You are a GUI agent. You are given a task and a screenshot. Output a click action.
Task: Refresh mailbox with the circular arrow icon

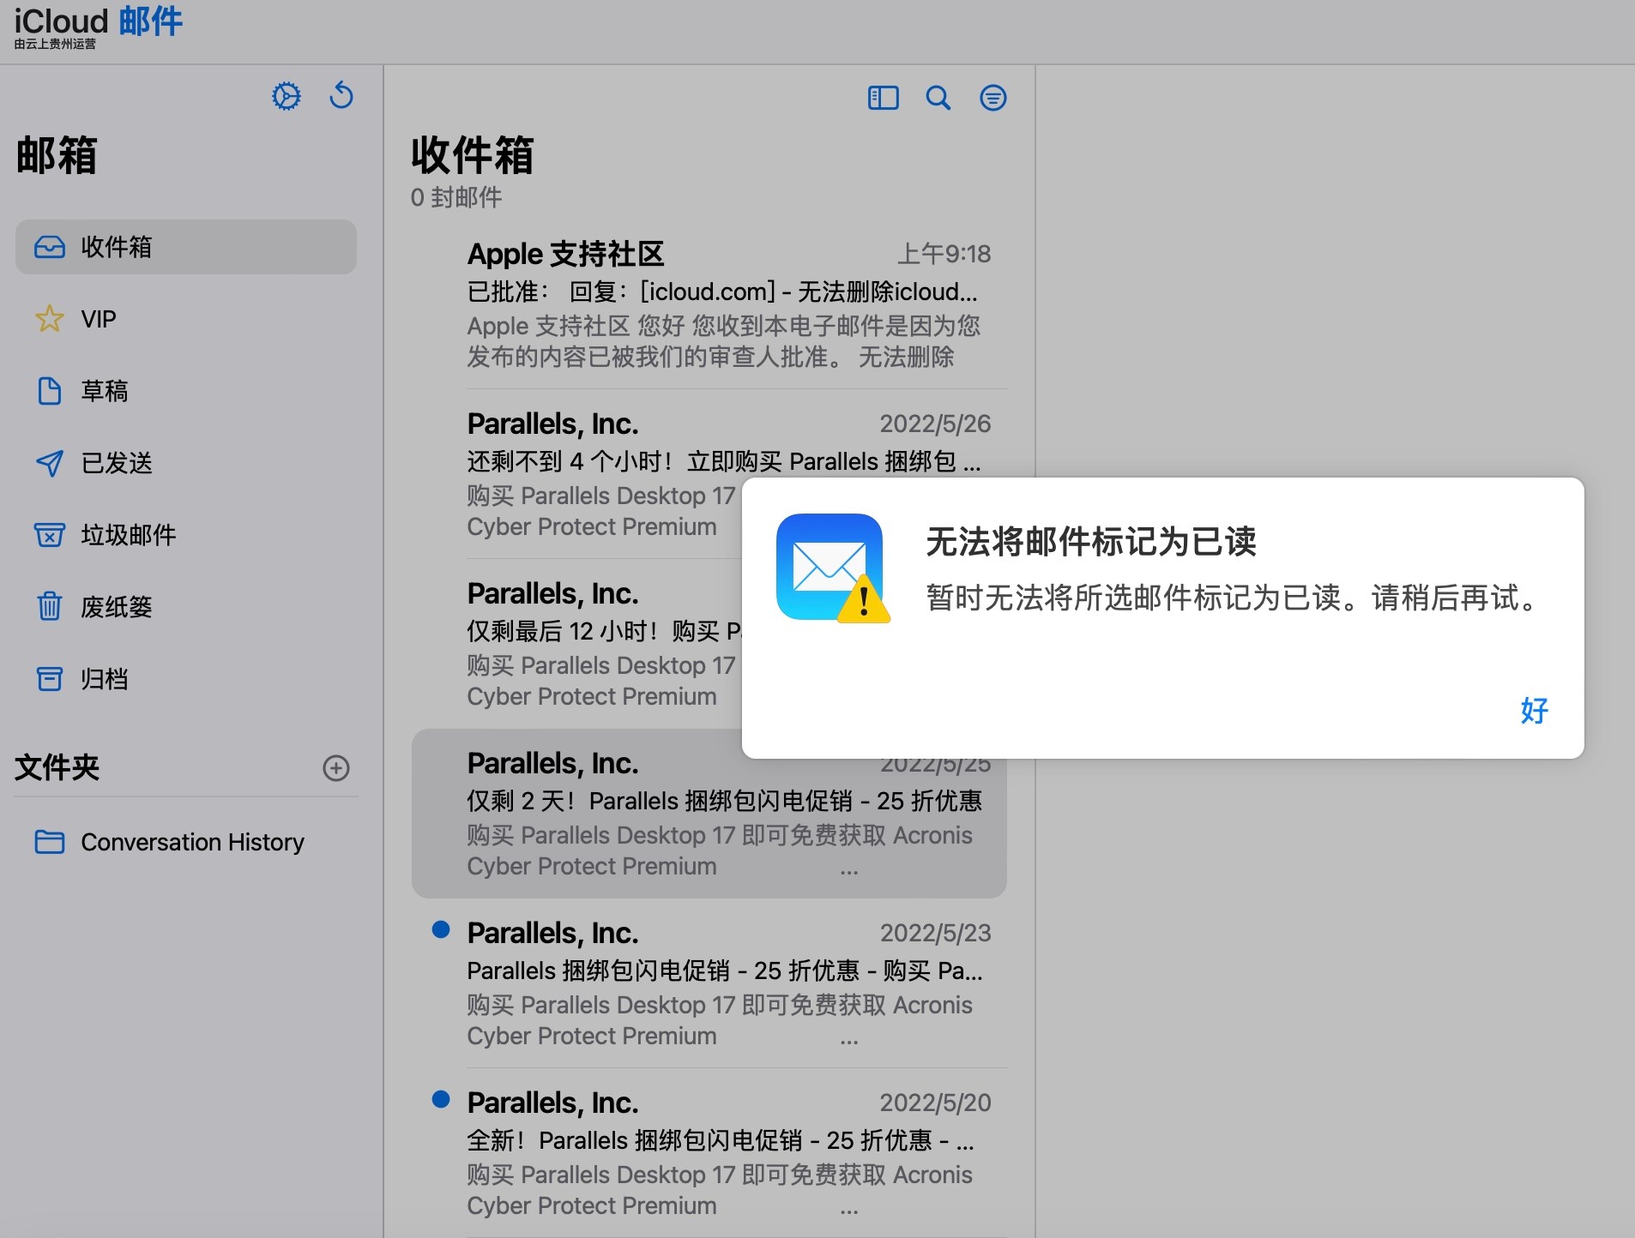point(341,95)
